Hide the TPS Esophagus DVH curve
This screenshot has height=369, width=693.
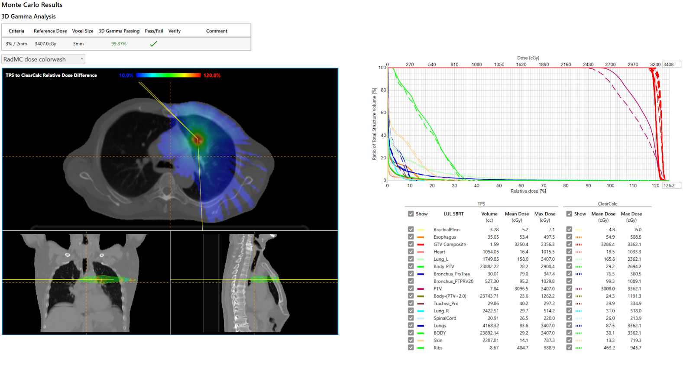(x=411, y=237)
